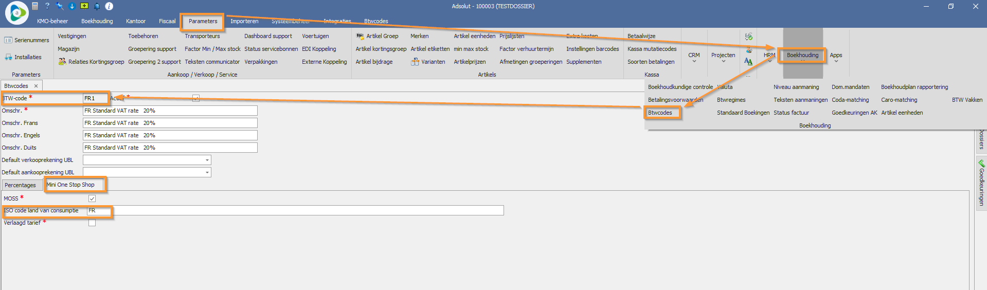
Task: Click the BTW-code field containing FR1
Action: tap(95, 98)
